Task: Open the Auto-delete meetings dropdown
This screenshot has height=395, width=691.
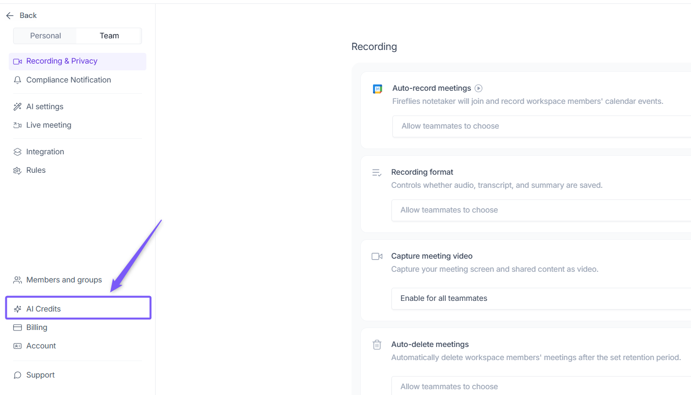Action: [541, 386]
